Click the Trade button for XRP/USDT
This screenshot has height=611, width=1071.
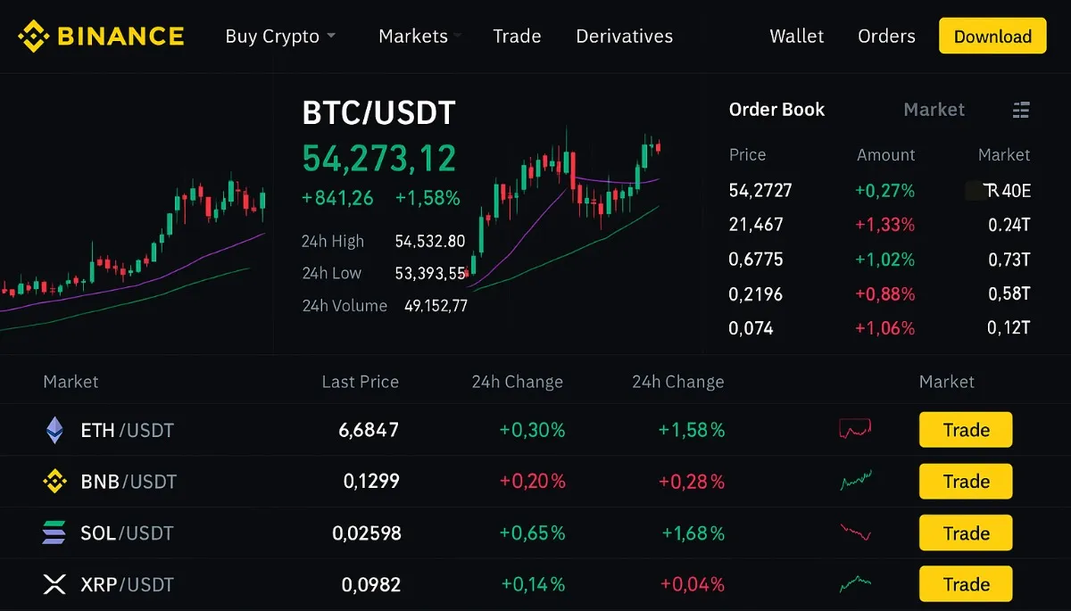[x=965, y=584]
